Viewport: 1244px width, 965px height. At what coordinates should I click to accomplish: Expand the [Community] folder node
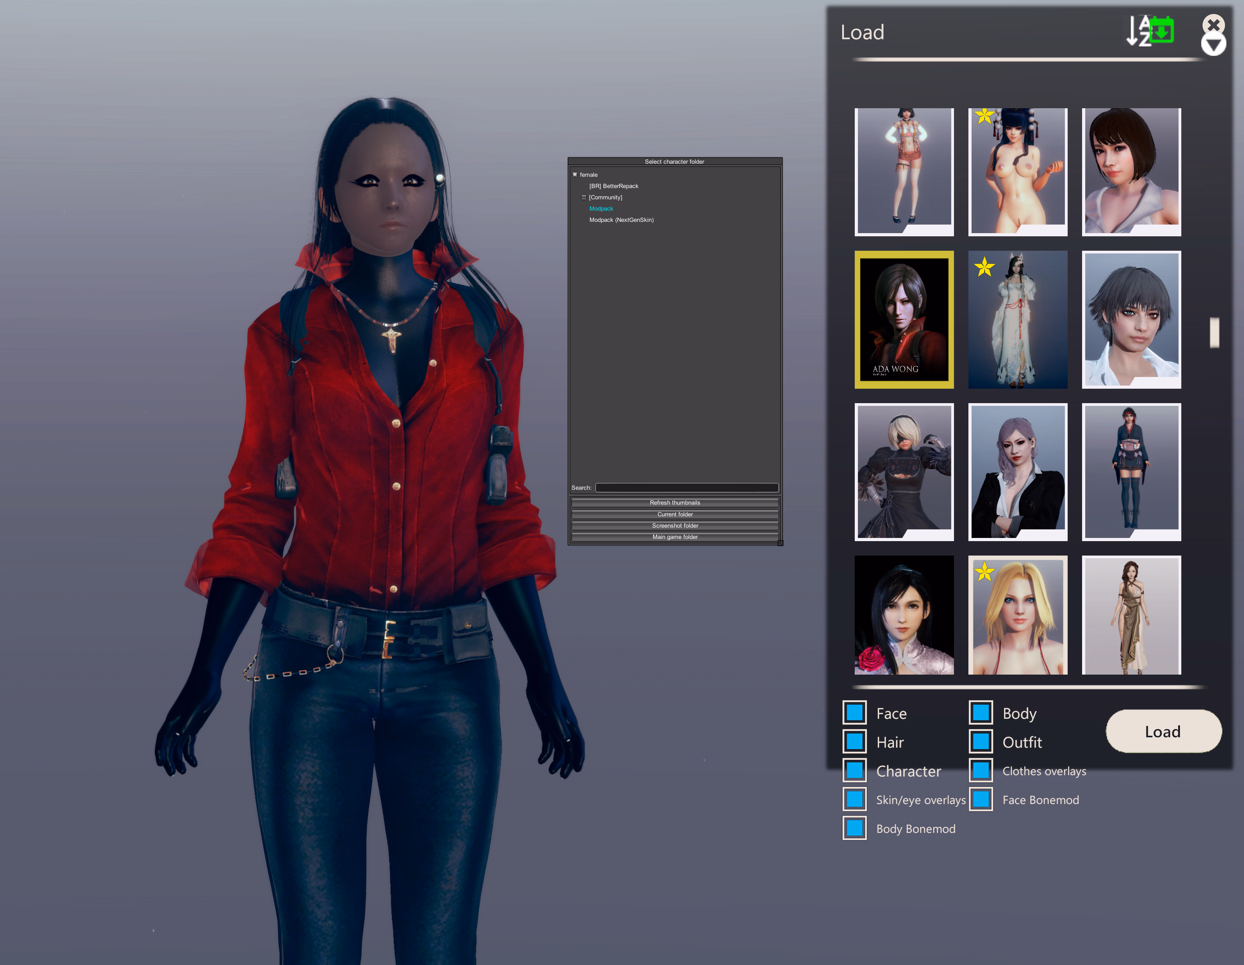pyautogui.click(x=584, y=198)
